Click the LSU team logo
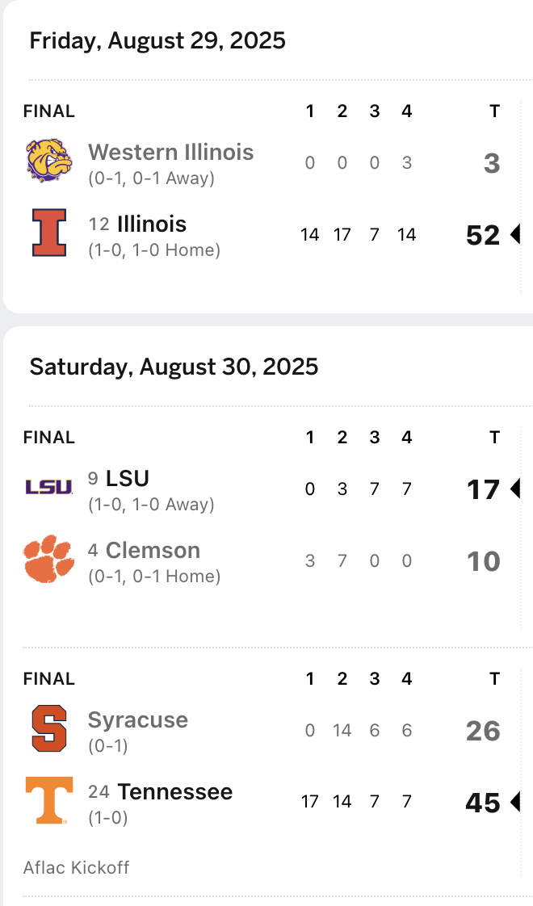 (48, 487)
